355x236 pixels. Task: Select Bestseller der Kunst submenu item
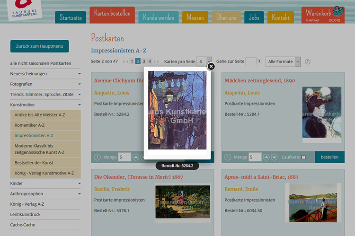click(x=45, y=163)
